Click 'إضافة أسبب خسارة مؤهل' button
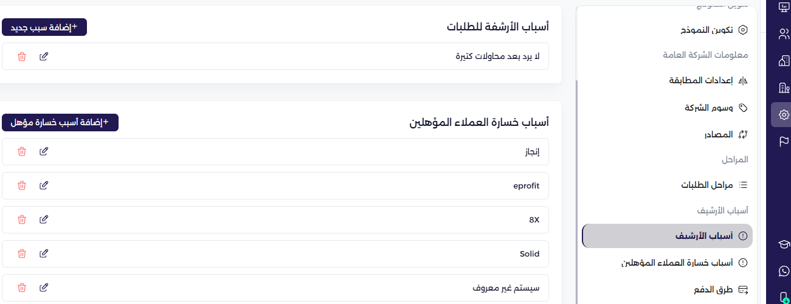791x304 pixels. (60, 122)
